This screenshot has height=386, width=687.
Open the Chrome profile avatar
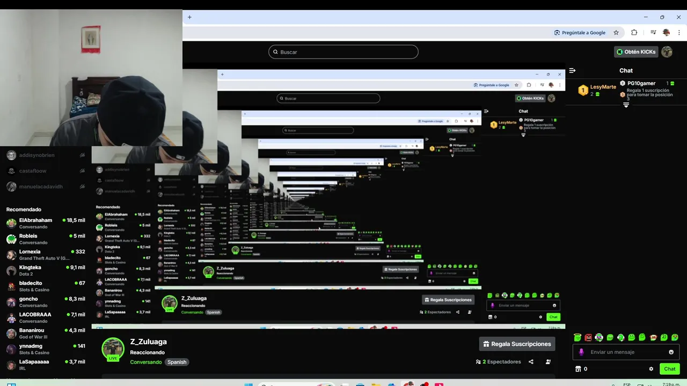point(666,33)
